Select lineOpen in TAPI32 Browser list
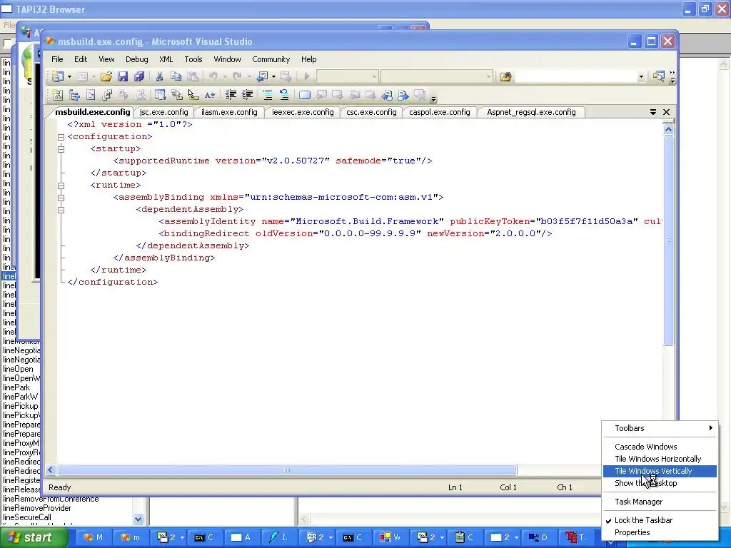 click(18, 369)
